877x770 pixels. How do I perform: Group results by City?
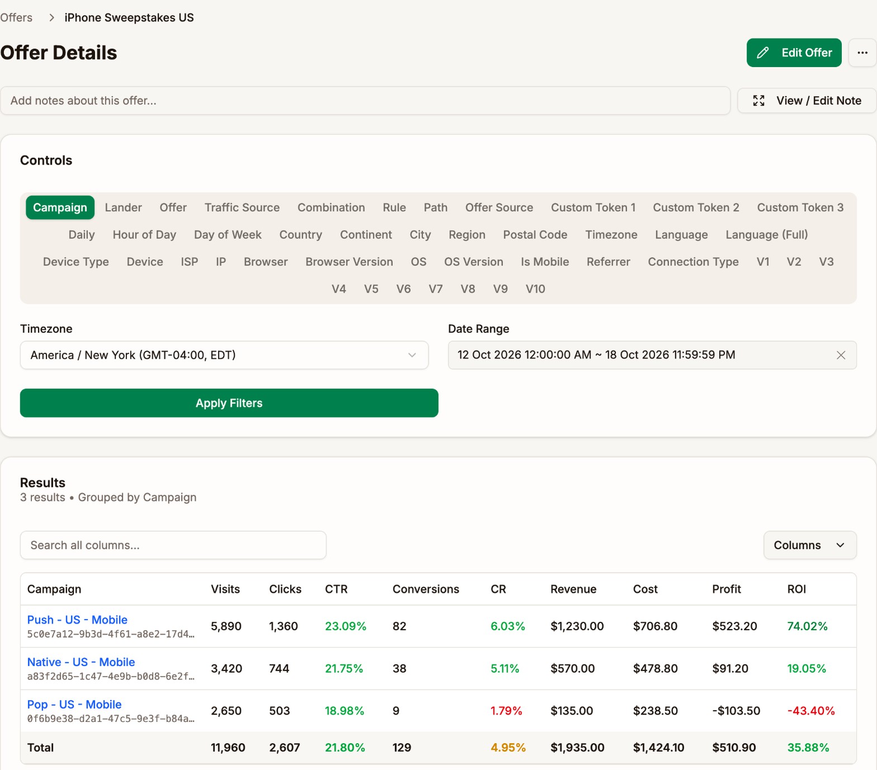click(420, 235)
